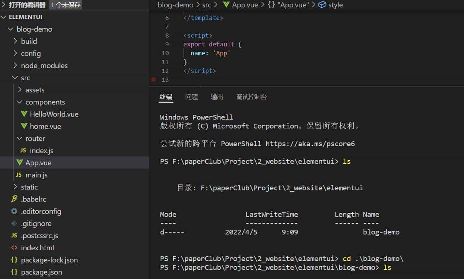The width and height of the screenshot is (464, 279).
Task: Click the JS icon beside index.js
Action: pos(23,151)
